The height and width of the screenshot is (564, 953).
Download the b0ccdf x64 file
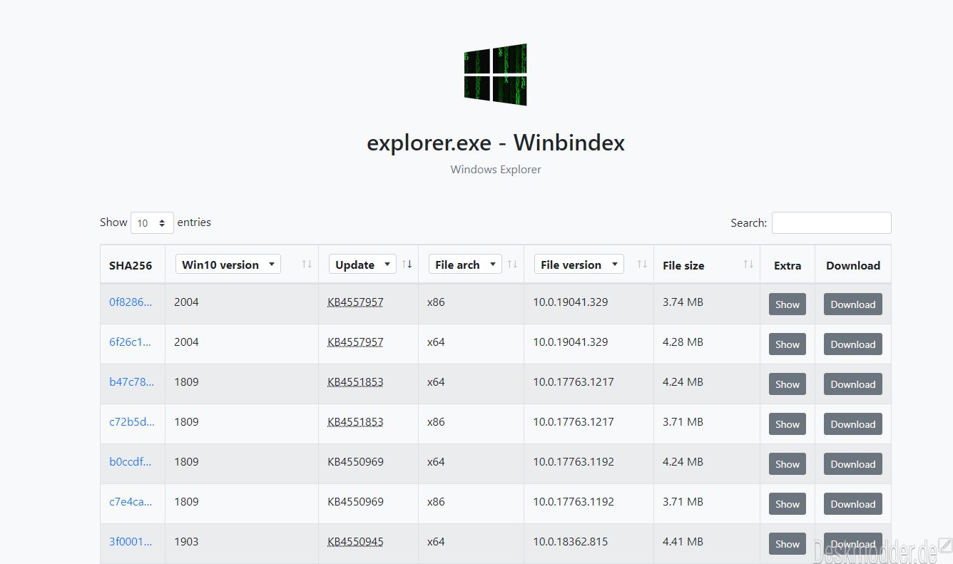click(x=853, y=463)
